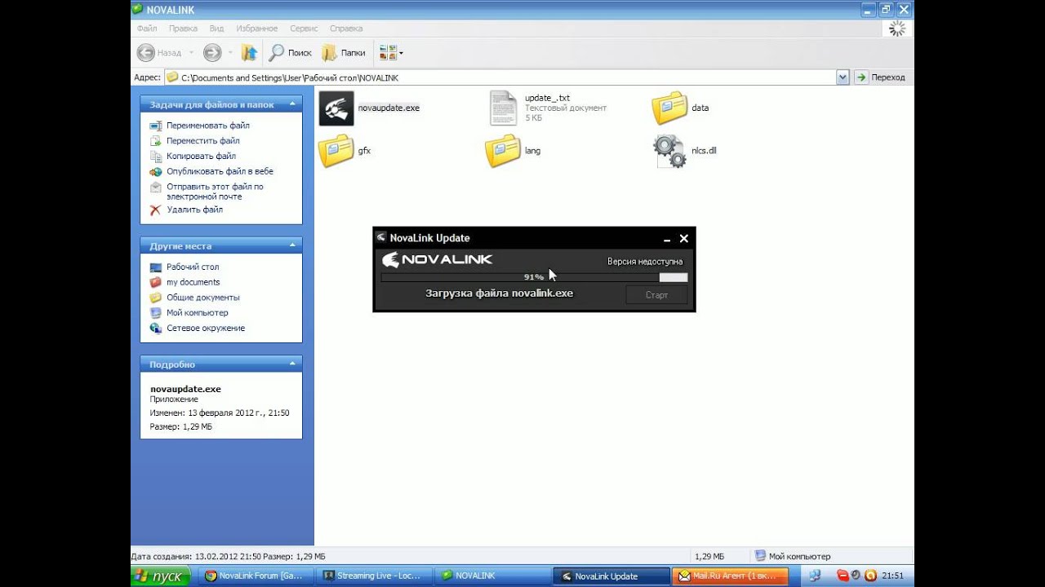Open the Избранное menu
This screenshot has width=1045, height=587.
click(257, 29)
